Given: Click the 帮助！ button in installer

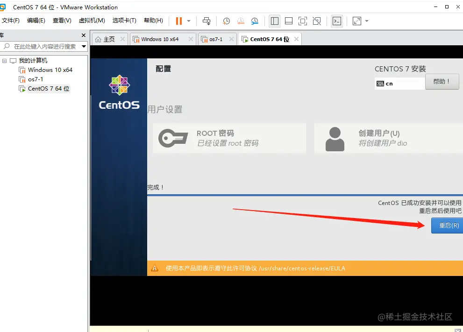Looking at the screenshot, I should pyautogui.click(x=442, y=81).
